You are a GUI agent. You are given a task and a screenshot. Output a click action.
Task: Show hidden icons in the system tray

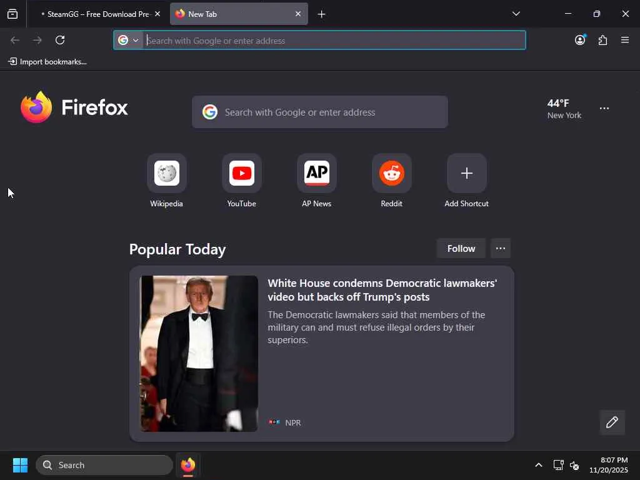tap(539, 465)
